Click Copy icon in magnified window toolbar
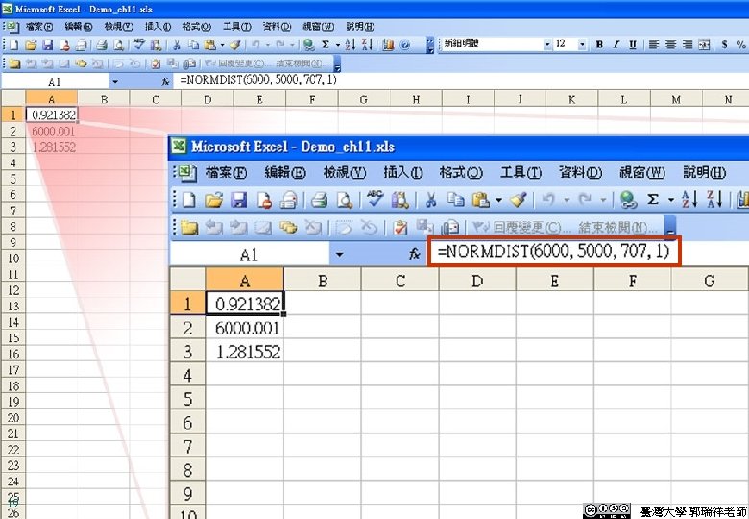749x519 pixels. coord(456,200)
